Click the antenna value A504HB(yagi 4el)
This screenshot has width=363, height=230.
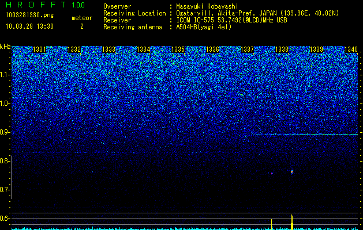(x=204, y=27)
